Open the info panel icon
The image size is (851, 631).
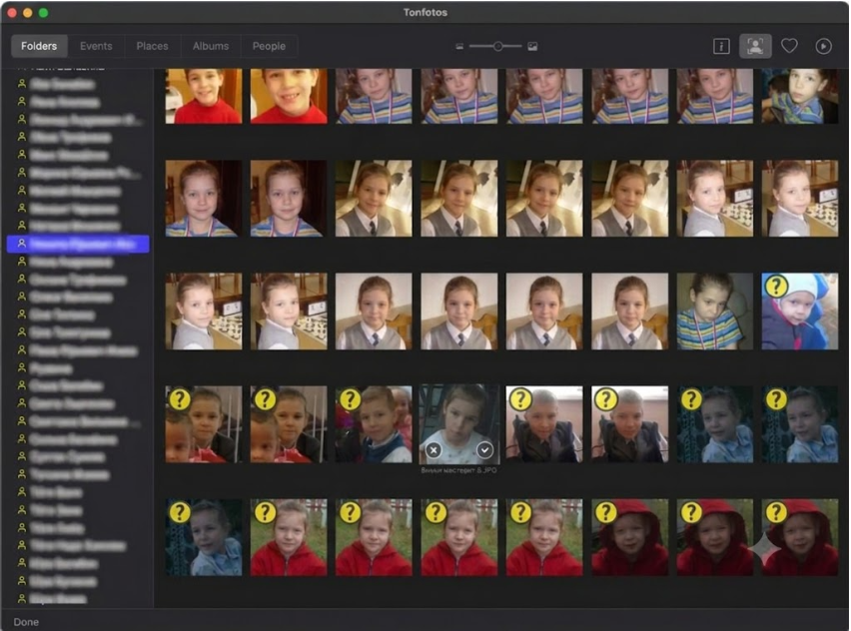tap(721, 46)
